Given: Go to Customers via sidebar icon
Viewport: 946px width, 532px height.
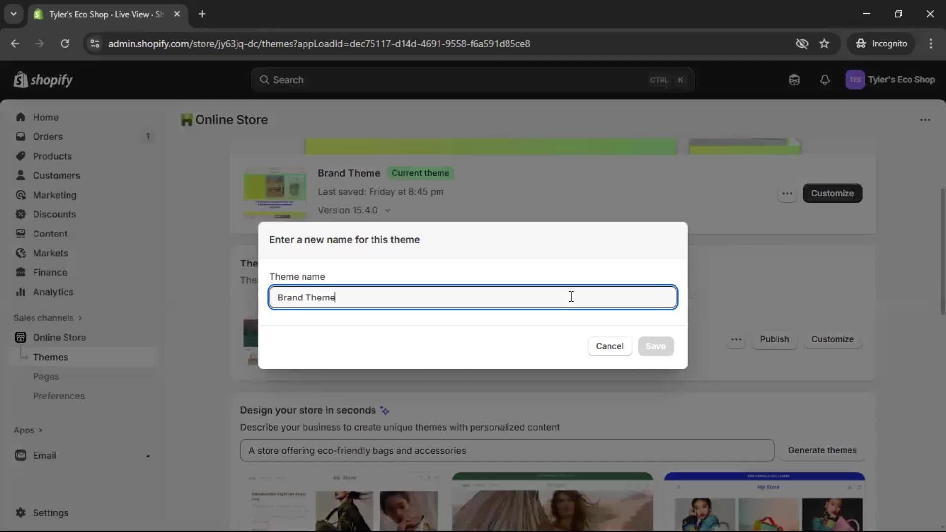Looking at the screenshot, I should [x=57, y=175].
